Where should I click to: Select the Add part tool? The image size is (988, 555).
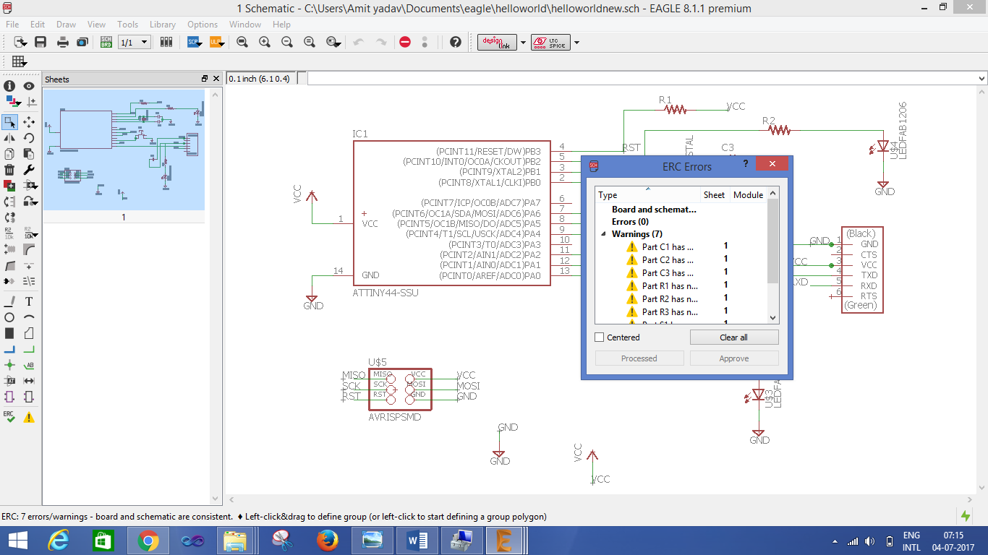click(x=9, y=185)
